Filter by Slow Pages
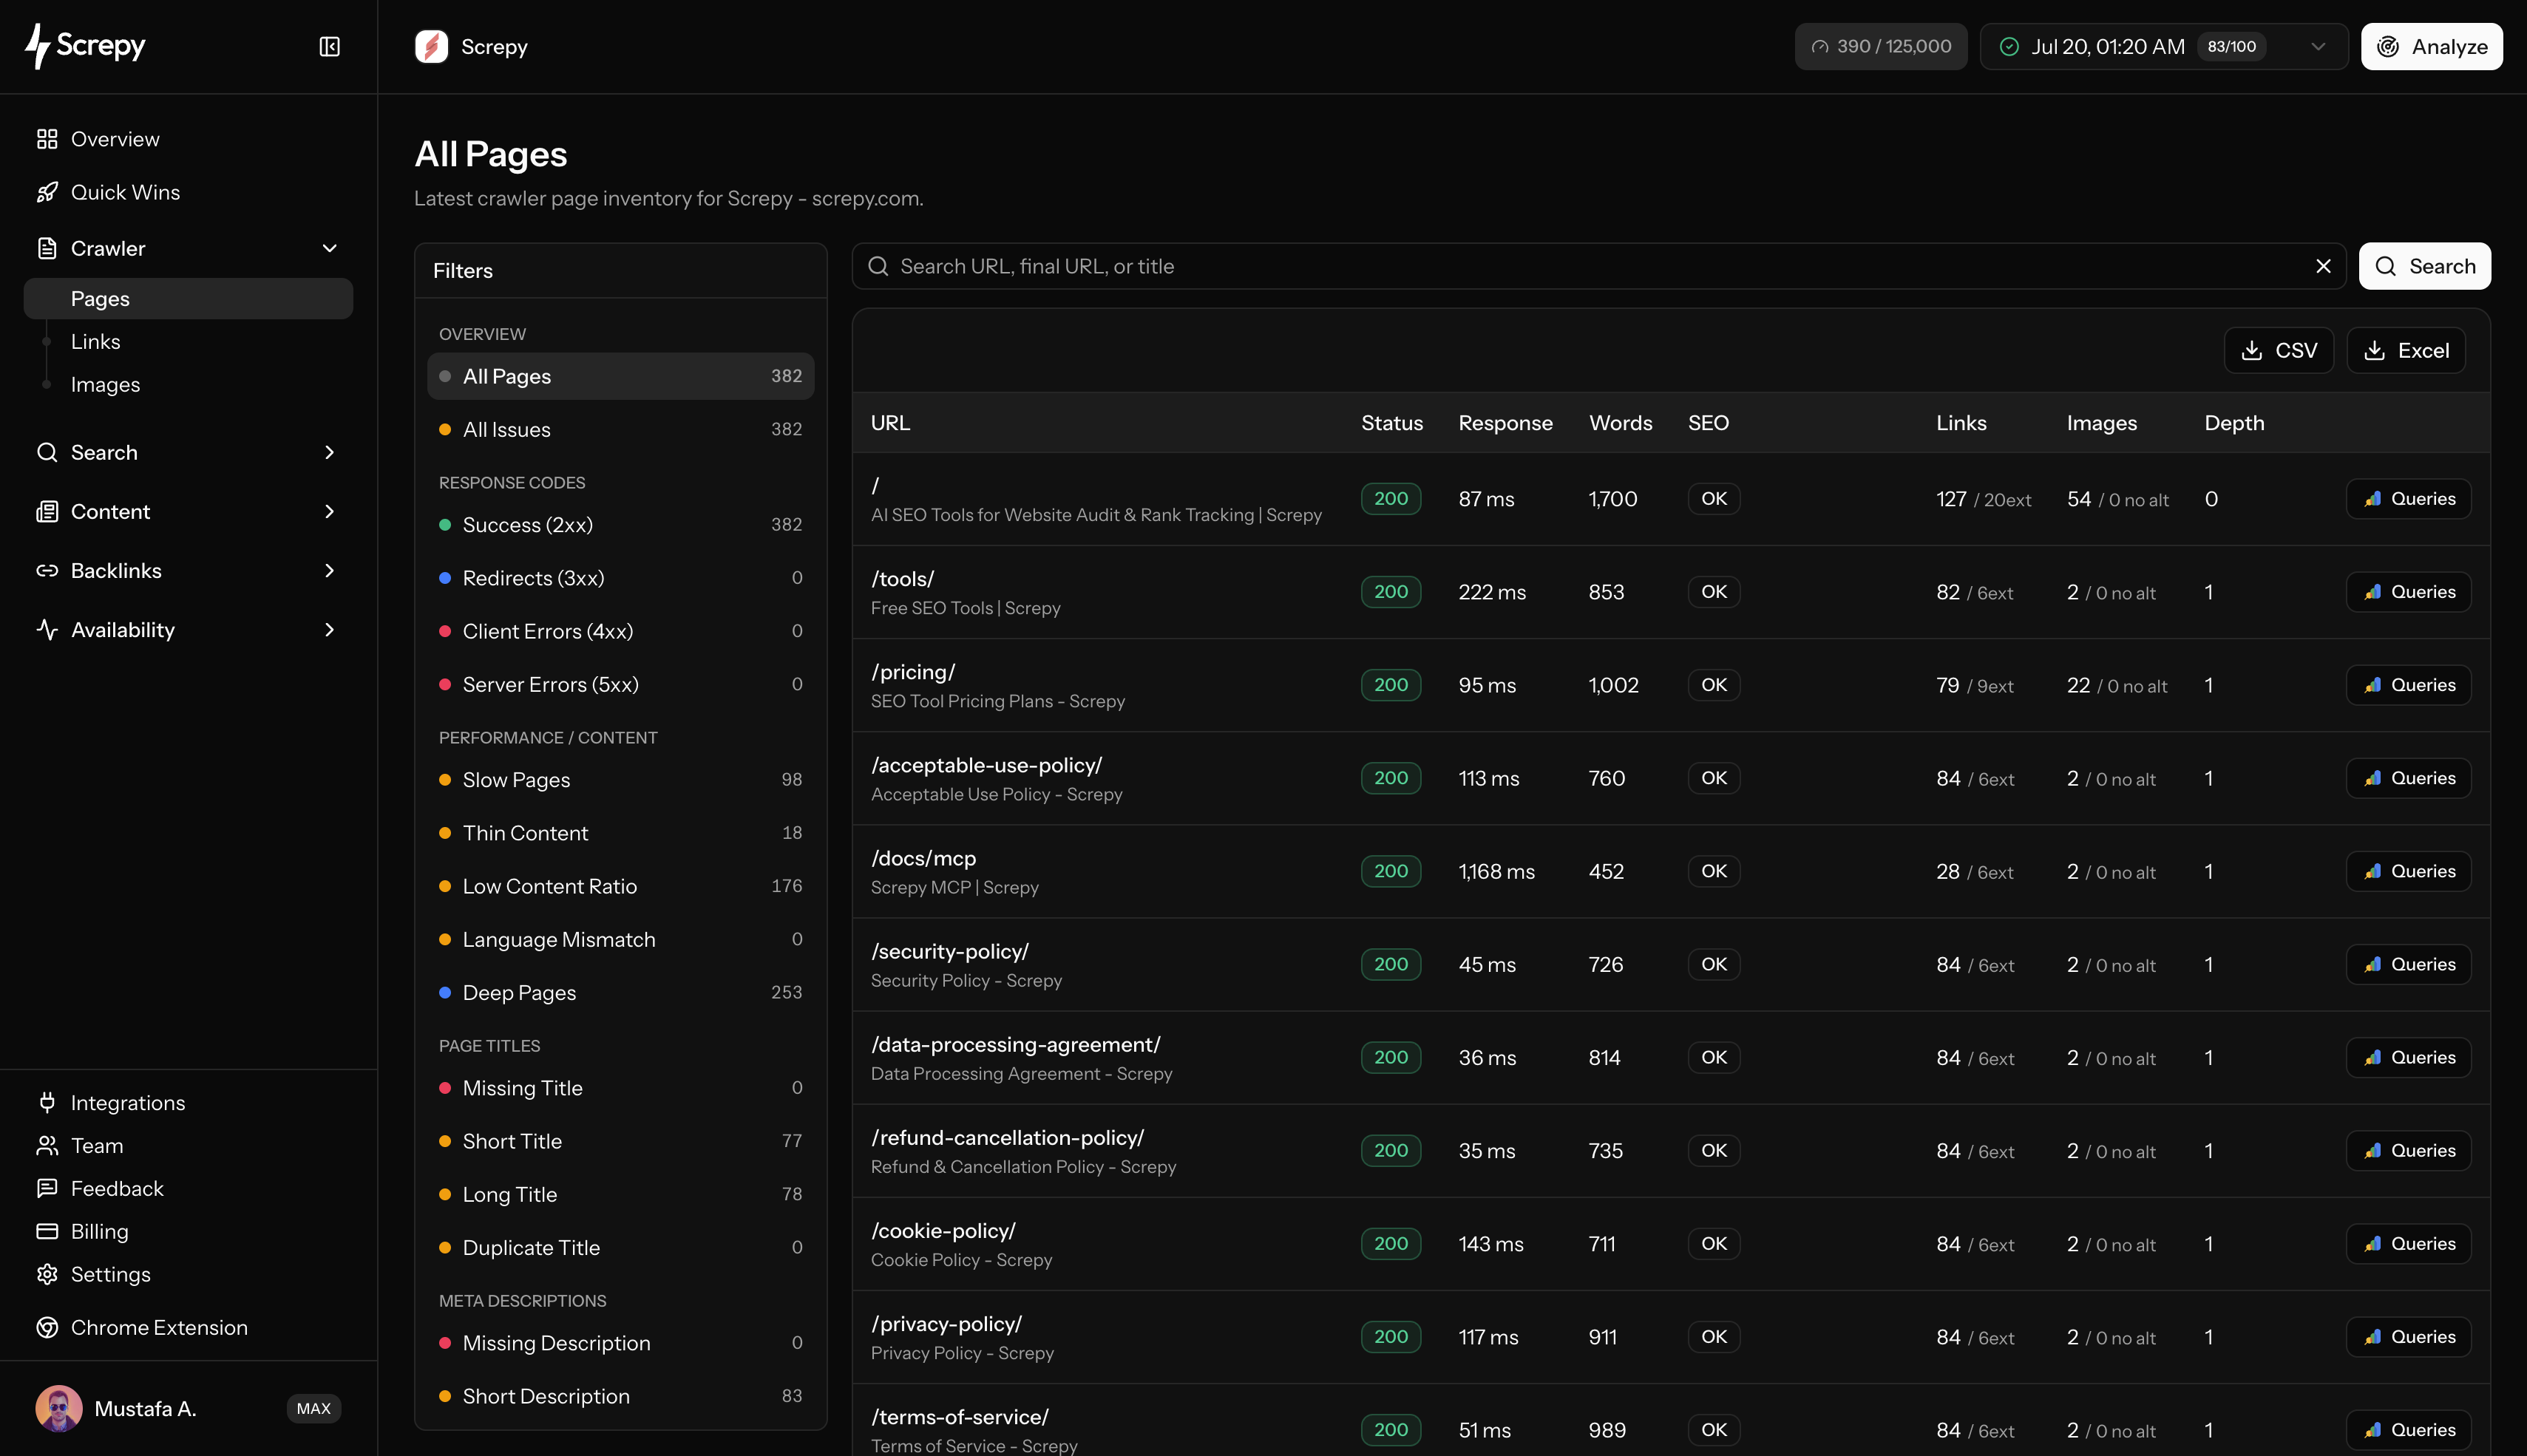The height and width of the screenshot is (1456, 2527). [x=620, y=779]
